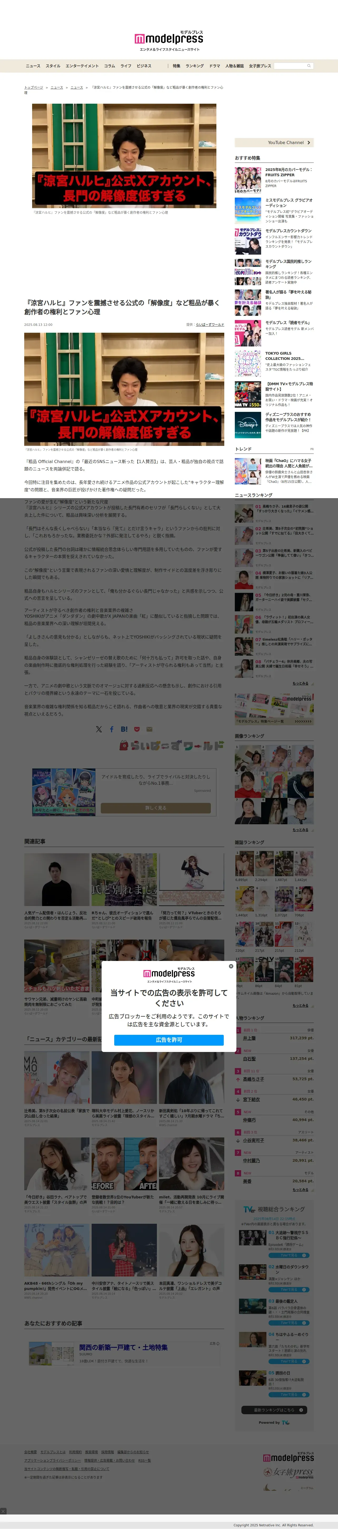Open the コラム navigation item
This screenshot has width=338, height=1529.
(x=110, y=66)
